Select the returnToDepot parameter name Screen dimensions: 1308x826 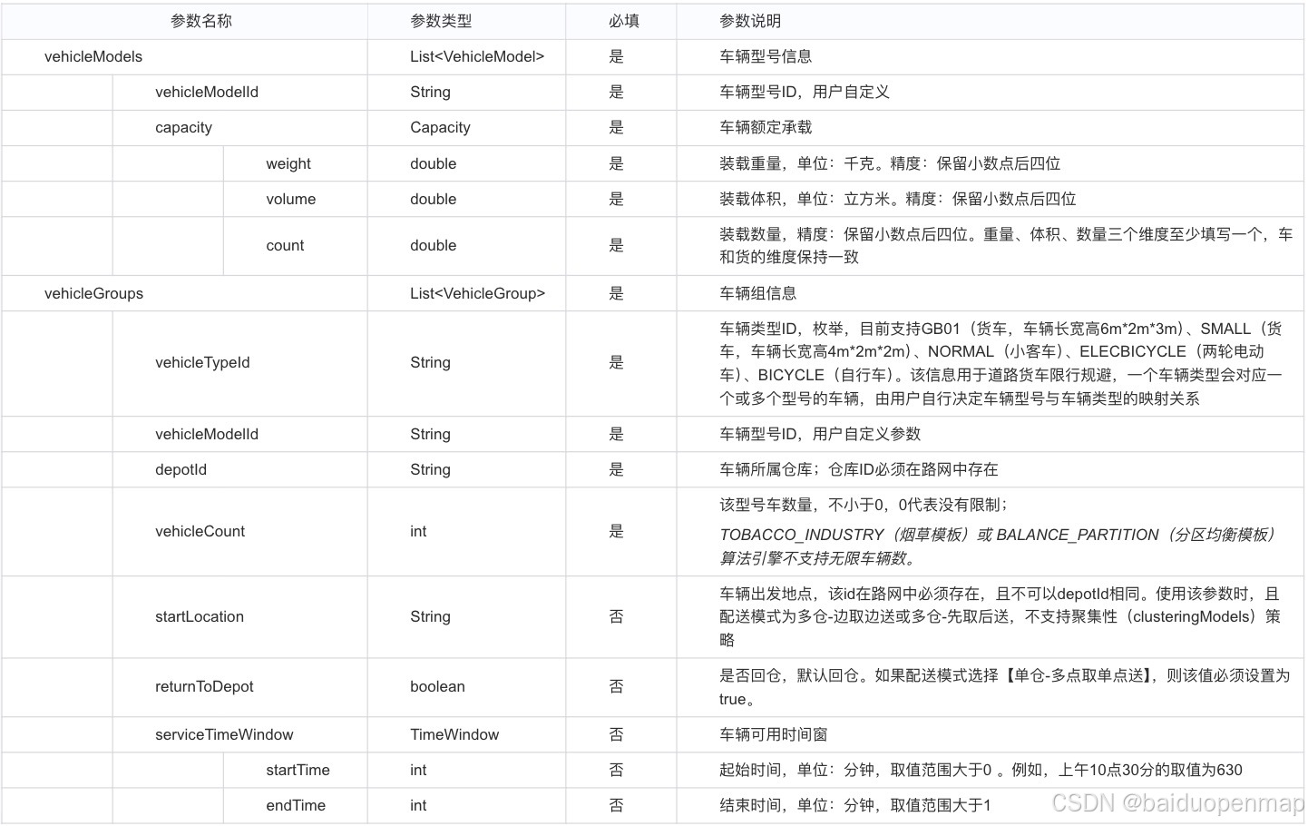[x=204, y=686]
